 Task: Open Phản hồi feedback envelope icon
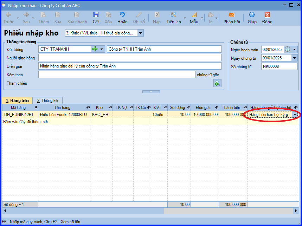[x=231, y=15]
